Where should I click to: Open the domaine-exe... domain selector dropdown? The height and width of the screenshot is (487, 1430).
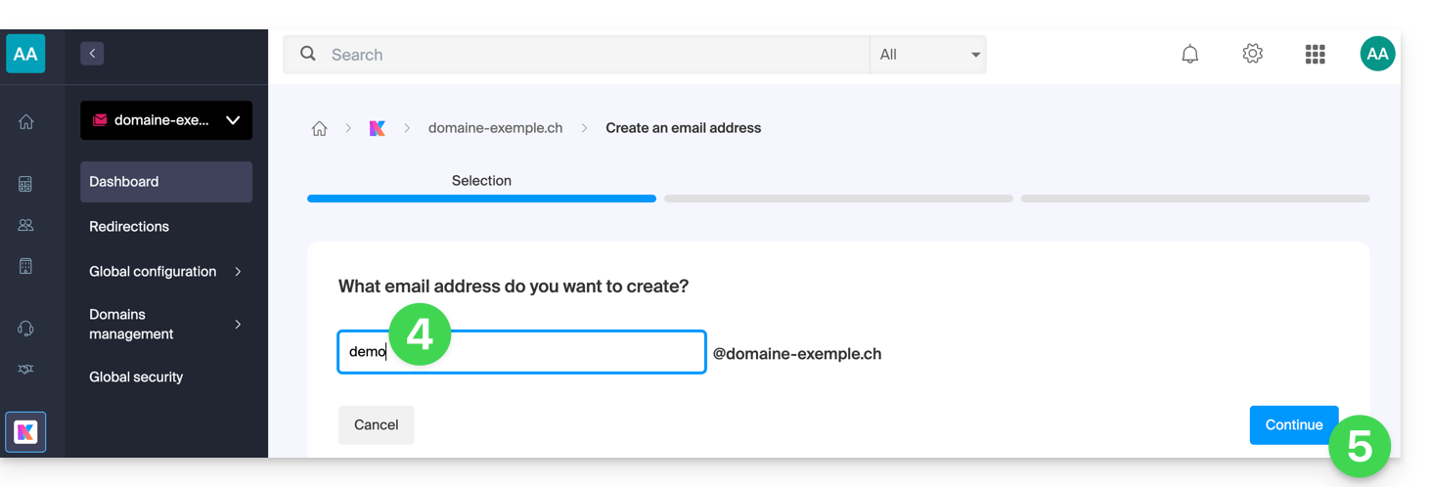point(166,120)
